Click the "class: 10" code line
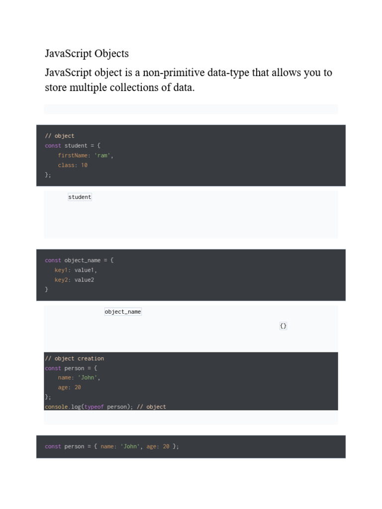 point(73,165)
